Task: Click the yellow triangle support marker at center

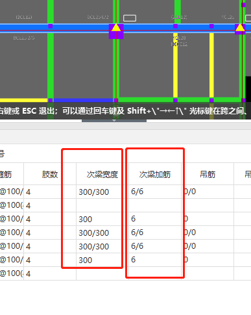Action: point(116,27)
